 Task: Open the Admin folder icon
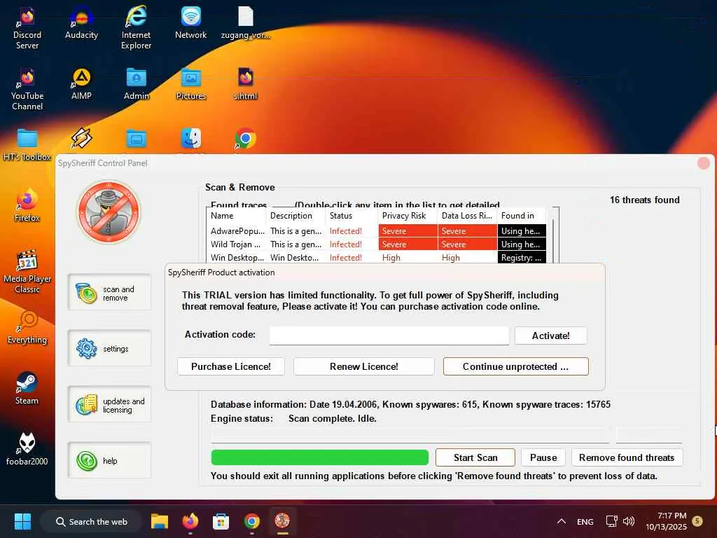pyautogui.click(x=137, y=84)
